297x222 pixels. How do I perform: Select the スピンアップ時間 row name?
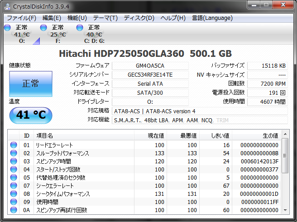click(53, 161)
